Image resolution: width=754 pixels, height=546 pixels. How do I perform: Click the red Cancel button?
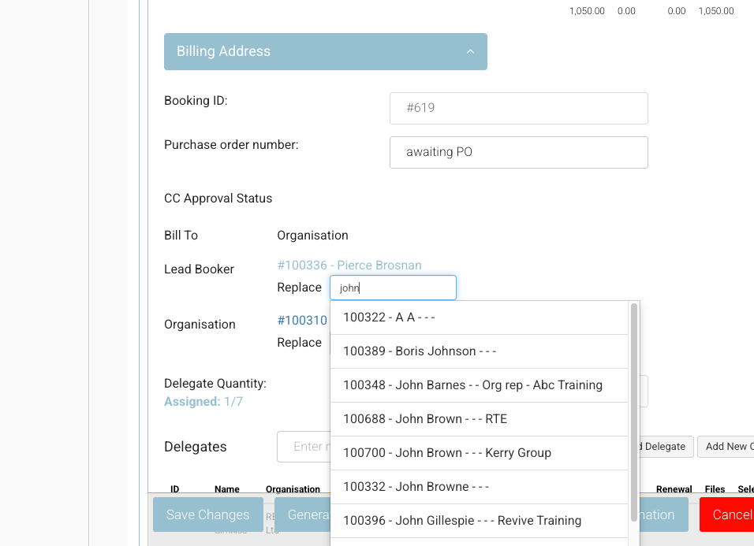tap(726, 514)
